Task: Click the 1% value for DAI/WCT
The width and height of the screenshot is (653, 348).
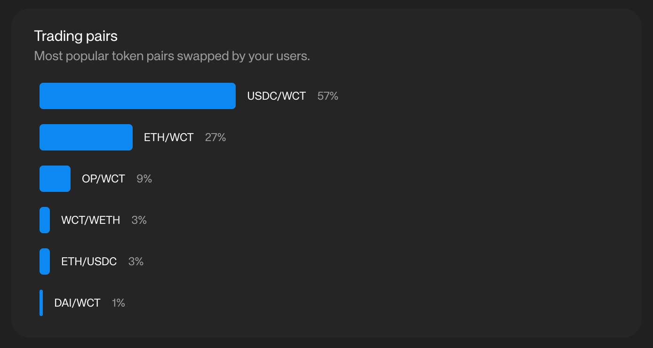Action: (x=119, y=303)
